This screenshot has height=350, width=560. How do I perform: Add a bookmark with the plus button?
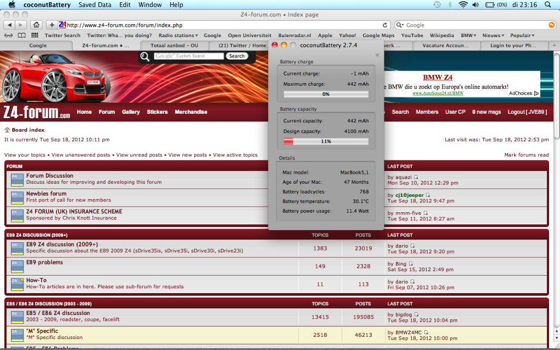click(x=52, y=25)
